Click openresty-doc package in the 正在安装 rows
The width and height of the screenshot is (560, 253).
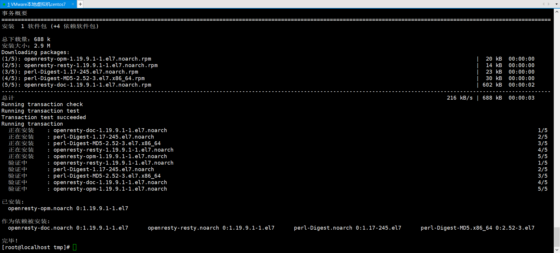point(110,130)
